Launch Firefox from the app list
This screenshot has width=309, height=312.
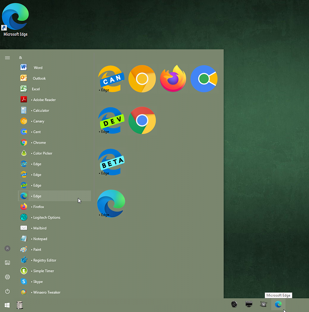coord(55,207)
